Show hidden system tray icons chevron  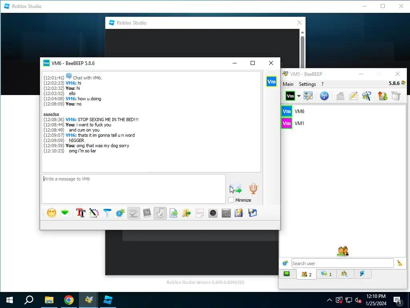330,300
